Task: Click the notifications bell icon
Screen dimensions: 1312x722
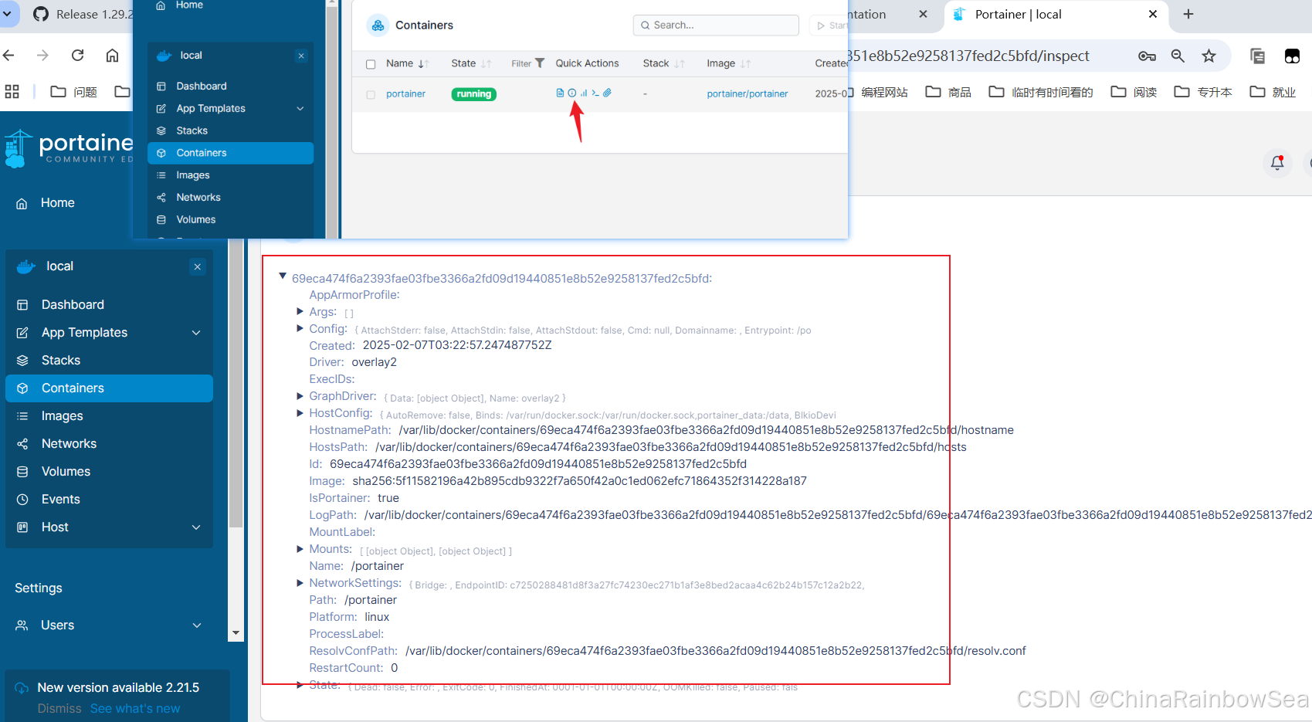Action: tap(1277, 163)
